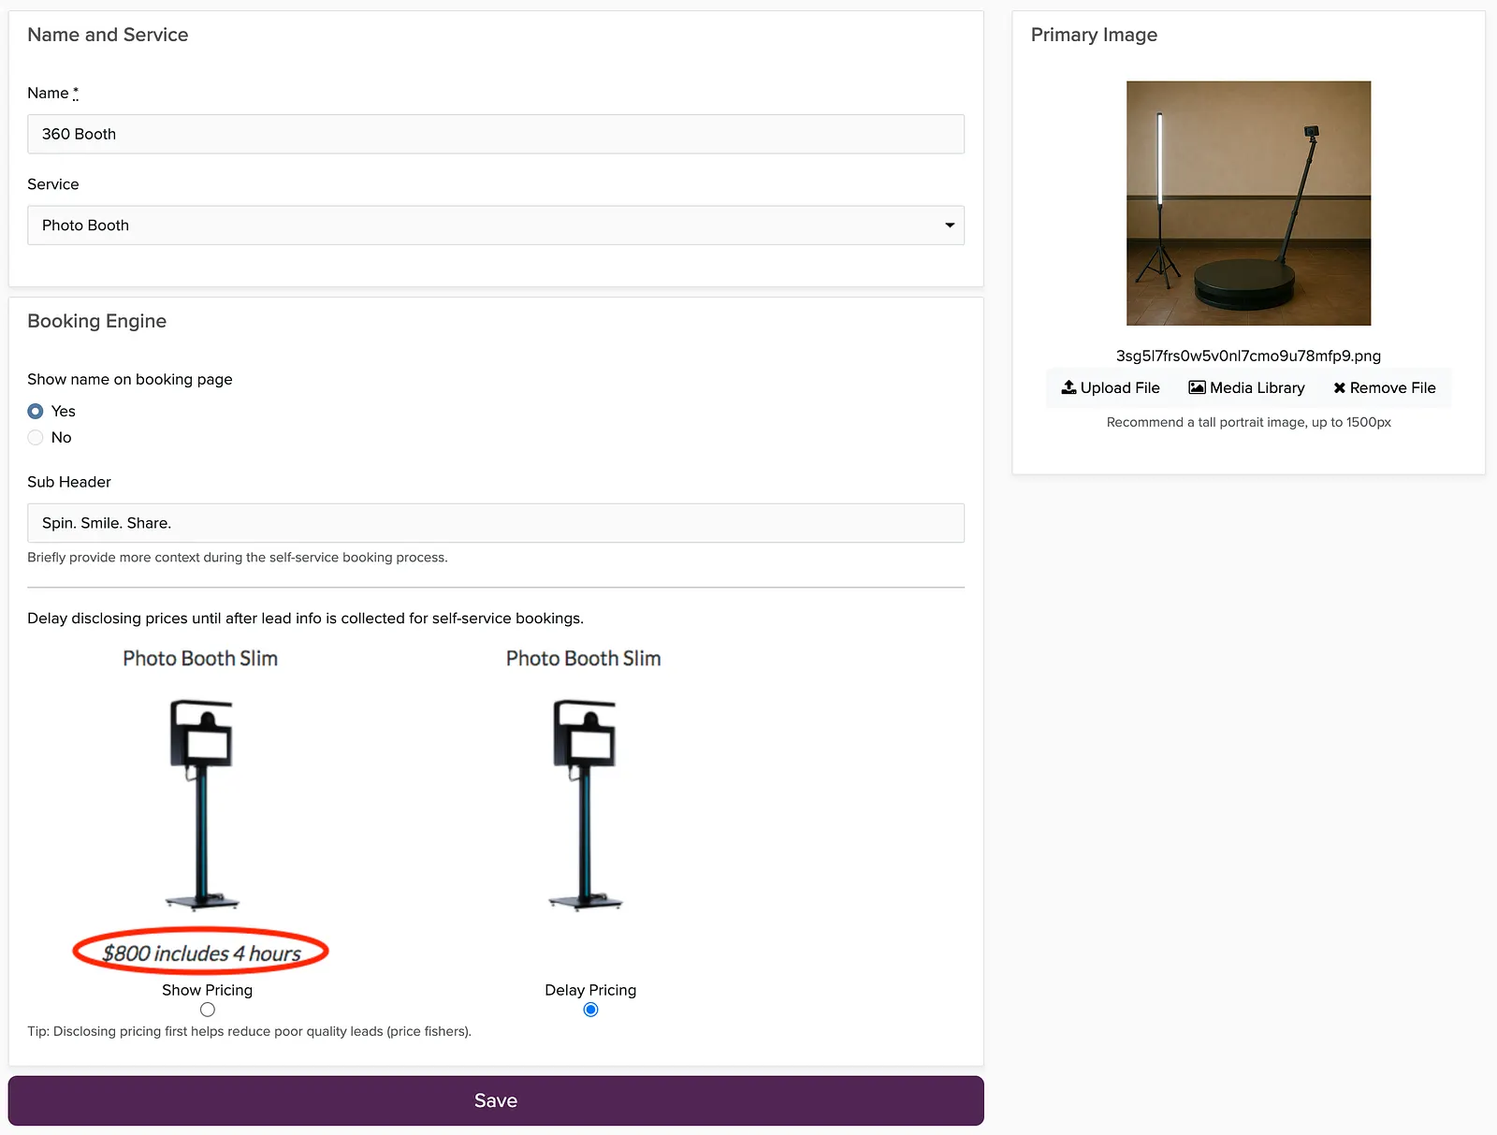Open the Media Library
This screenshot has width=1497, height=1135.
(1246, 387)
